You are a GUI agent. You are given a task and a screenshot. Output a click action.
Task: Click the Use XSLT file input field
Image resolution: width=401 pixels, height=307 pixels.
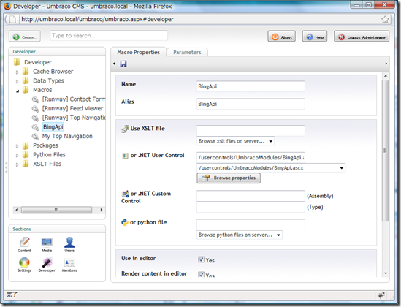(x=251, y=130)
